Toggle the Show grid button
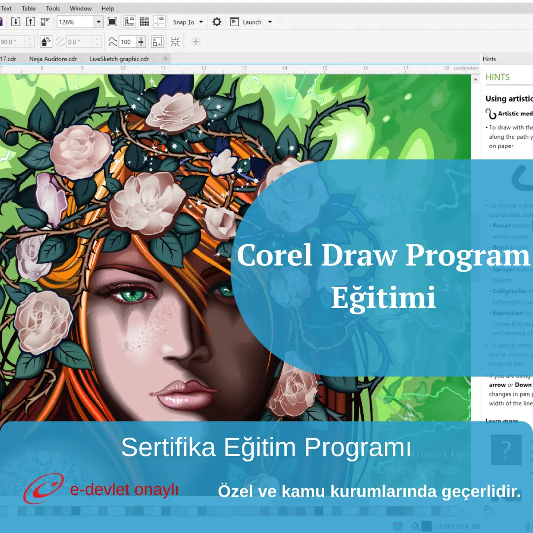 pos(145,22)
